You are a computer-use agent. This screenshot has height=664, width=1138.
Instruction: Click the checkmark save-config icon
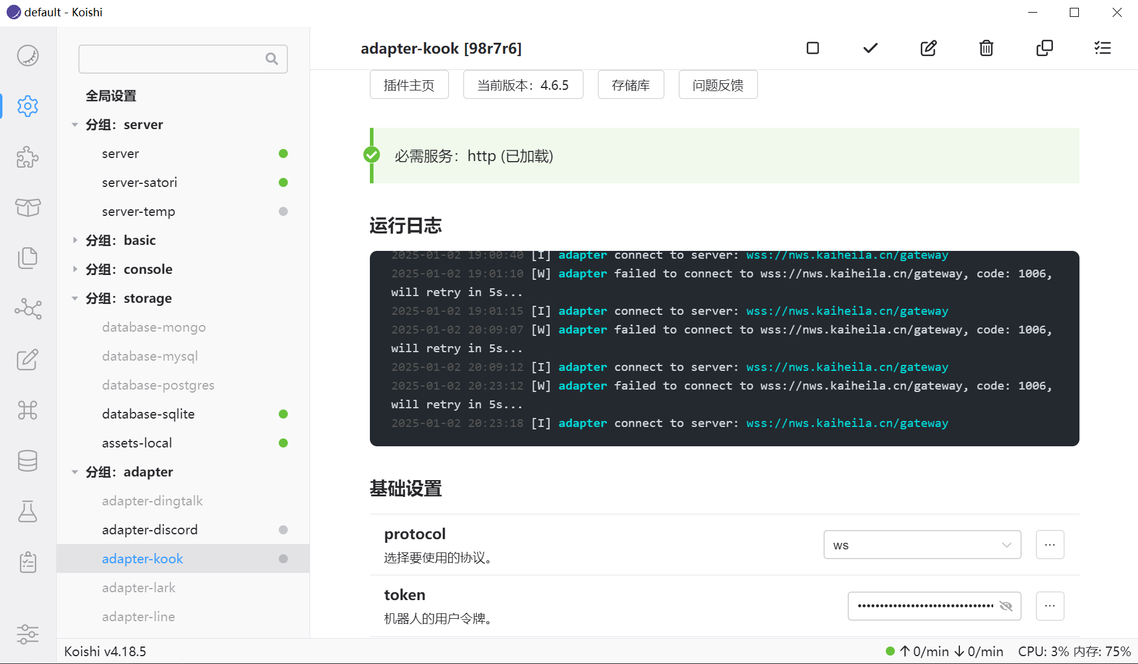coord(870,48)
